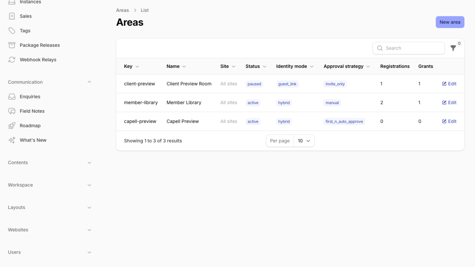This screenshot has height=267, width=475.
Task: Sort table by Identity mode column
Action: (295, 66)
